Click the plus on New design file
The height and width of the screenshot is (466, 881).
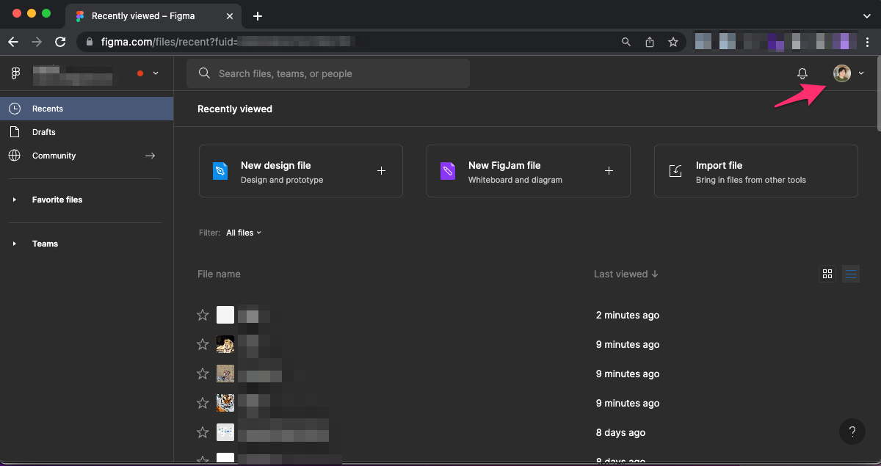point(381,171)
